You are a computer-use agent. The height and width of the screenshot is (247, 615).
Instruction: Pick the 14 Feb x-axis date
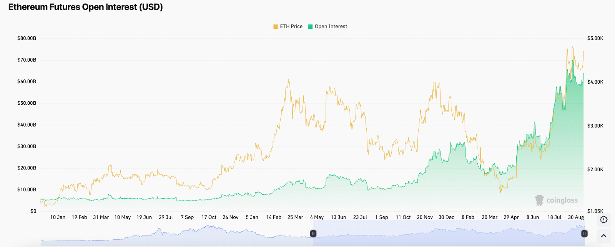(x=274, y=217)
